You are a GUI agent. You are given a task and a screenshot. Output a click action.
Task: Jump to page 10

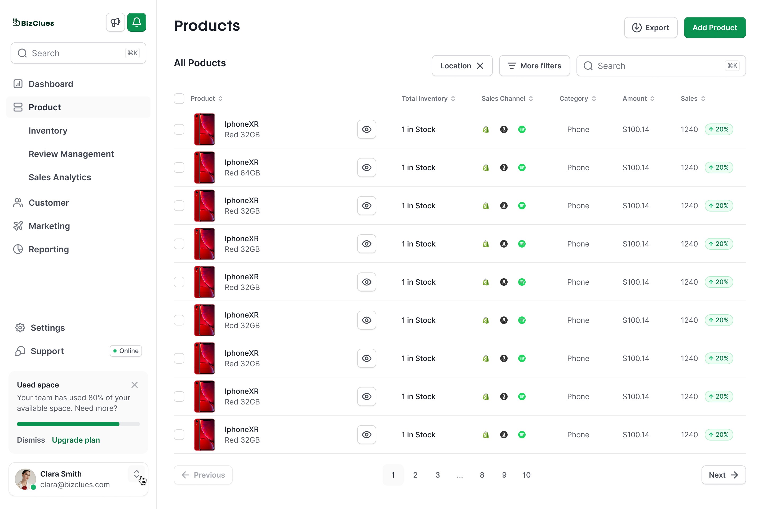point(527,475)
